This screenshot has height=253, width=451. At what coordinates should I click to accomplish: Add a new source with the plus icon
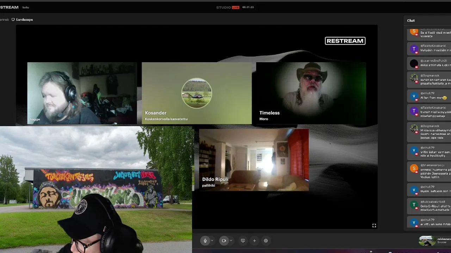coord(254,241)
